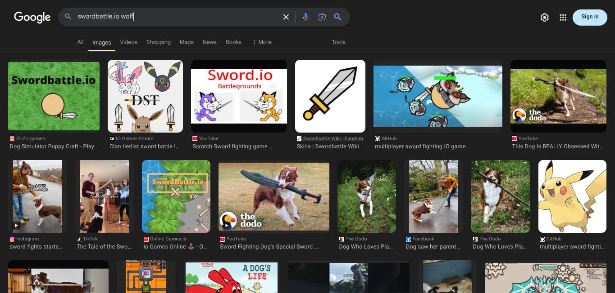Screen dimensions: 615x293
Task: Open 'The Tale of the Swo...' result title
Action: [x=104, y=247]
